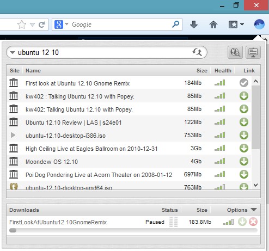The image size is (269, 251).
Task: Select 'ubuntu-12.10-desktop-i386.iso' result
Action: click(65, 136)
